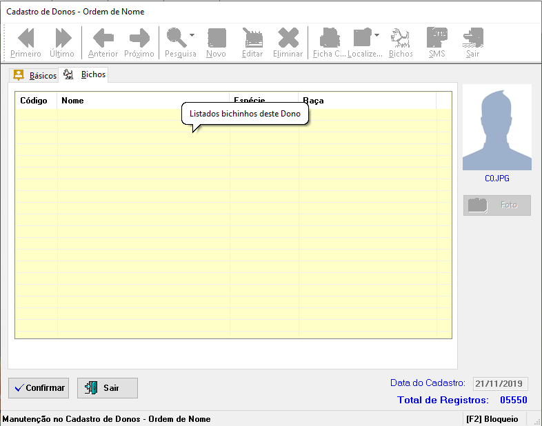Advance to next record with Próximo
The image size is (542, 426).
[139, 43]
